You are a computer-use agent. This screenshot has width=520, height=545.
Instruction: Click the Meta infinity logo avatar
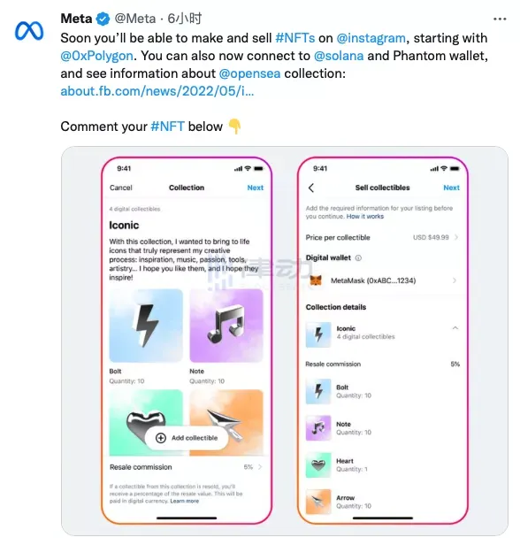coord(29,31)
